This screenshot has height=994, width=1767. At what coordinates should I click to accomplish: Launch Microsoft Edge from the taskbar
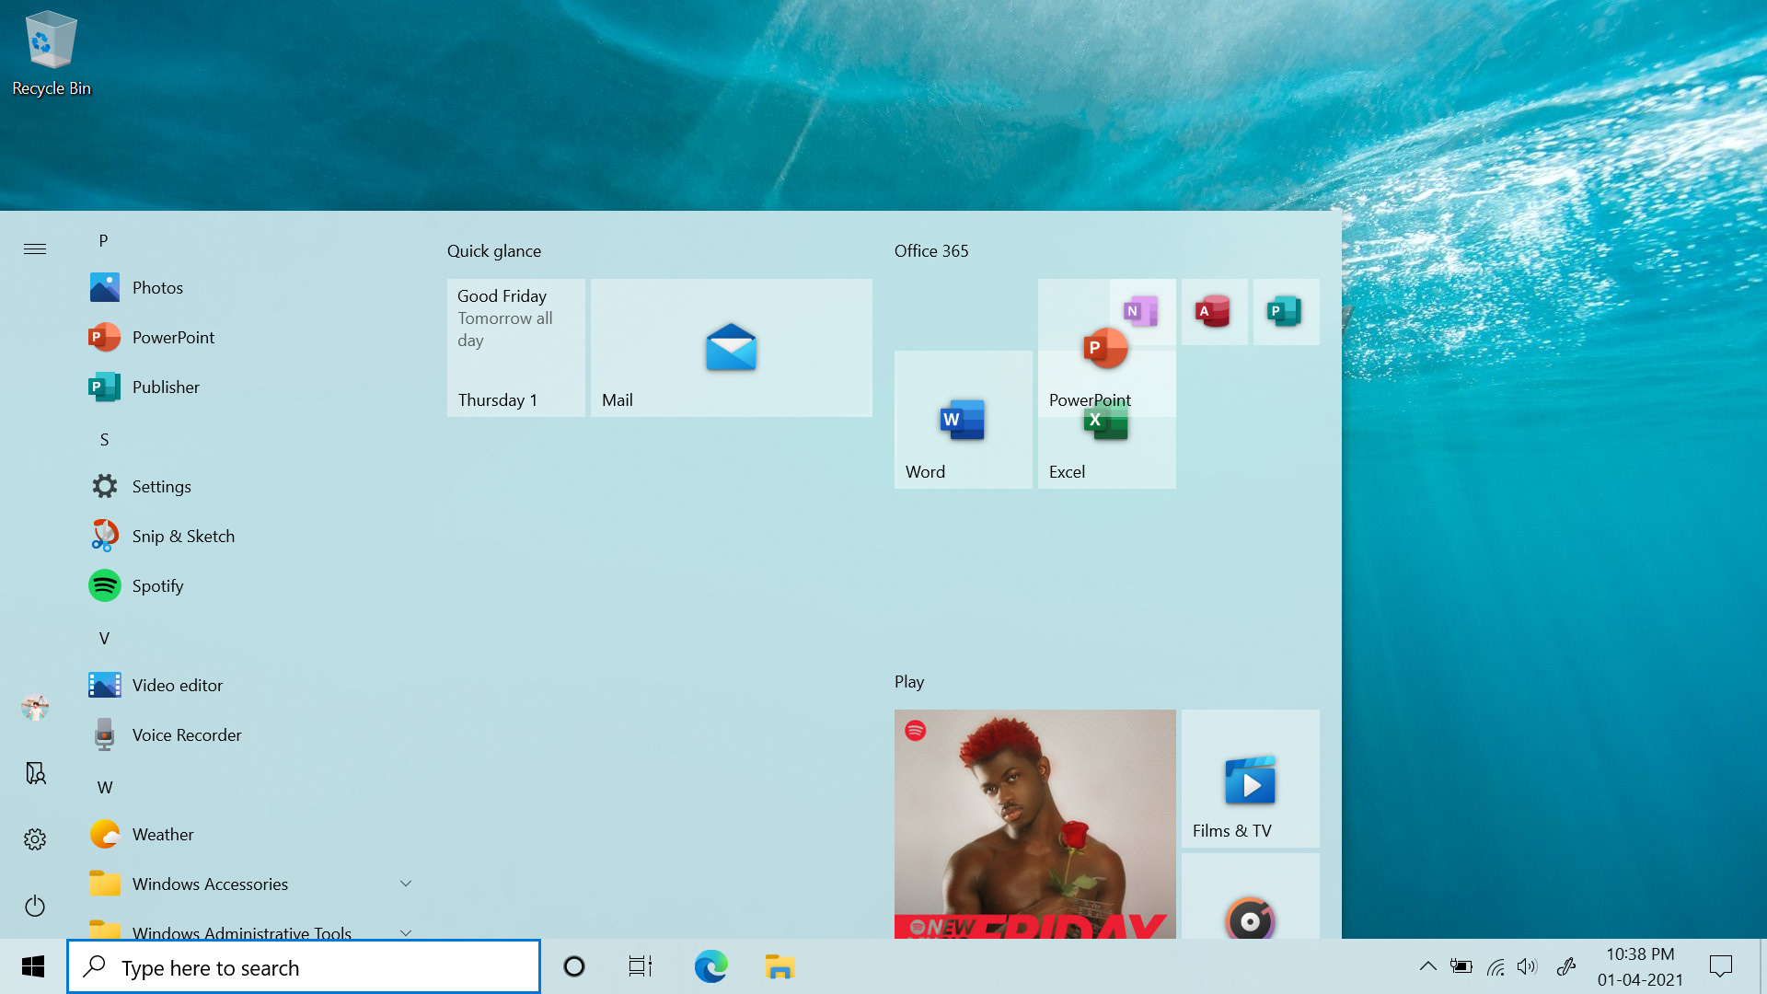711,966
